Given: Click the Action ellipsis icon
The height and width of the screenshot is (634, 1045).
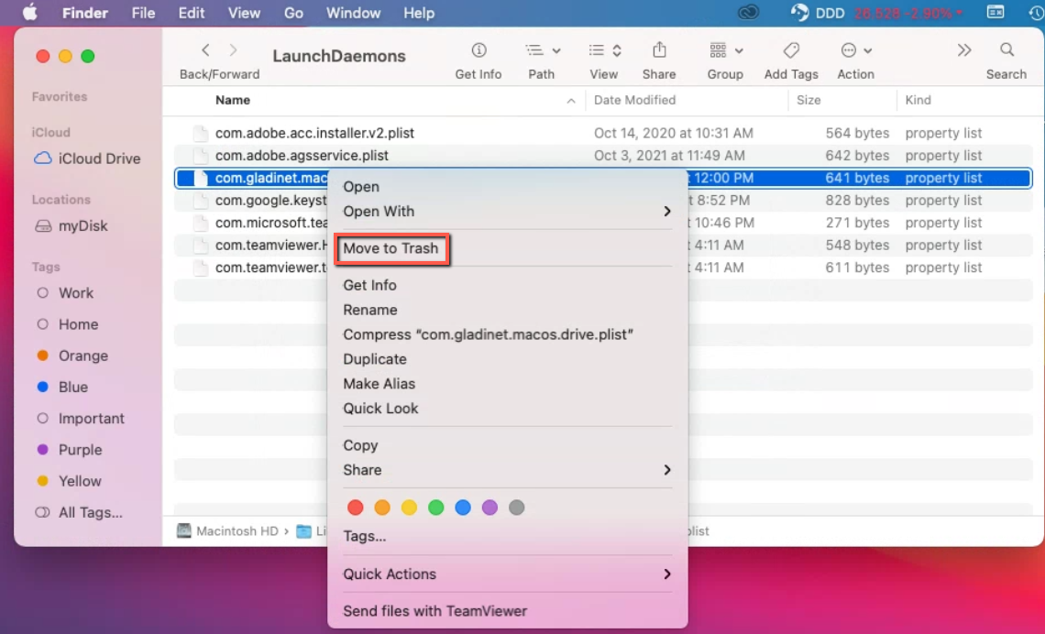Looking at the screenshot, I should click(849, 50).
